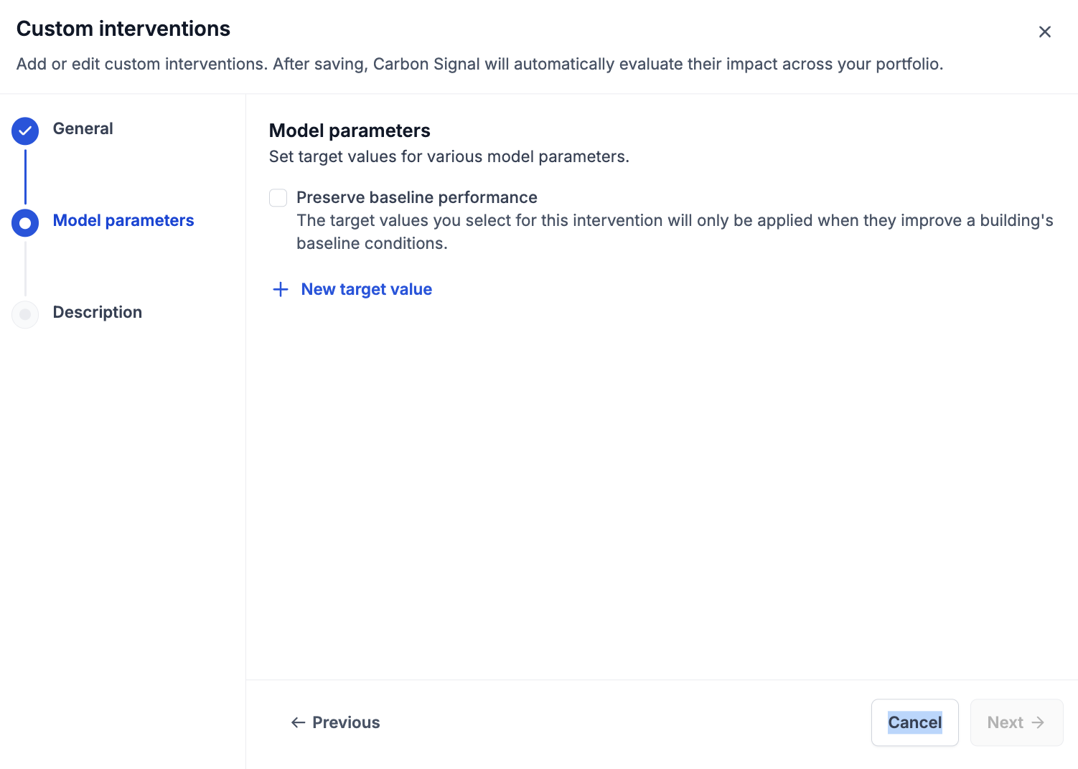
Task: Click the completed General step checkmark icon
Action: [x=25, y=131]
